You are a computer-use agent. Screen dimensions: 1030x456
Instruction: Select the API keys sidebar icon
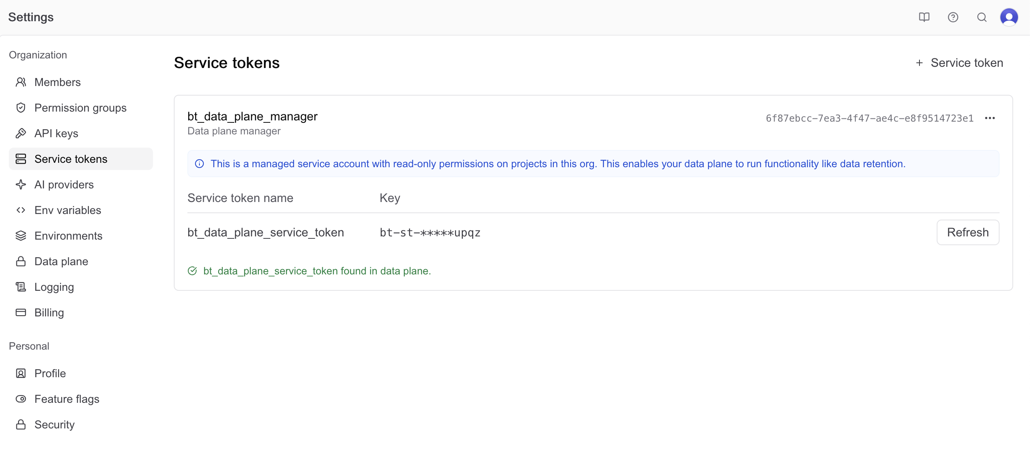[21, 133]
